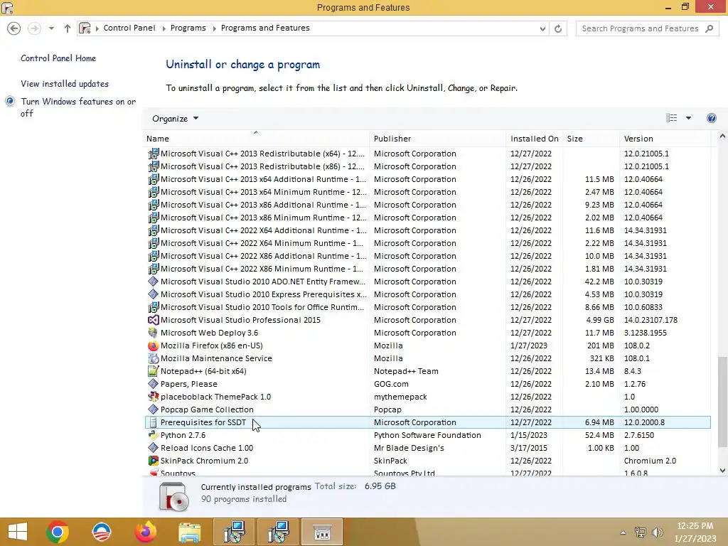Select Visual C++ 2013 x86 Additional Runtime

click(427, 205)
